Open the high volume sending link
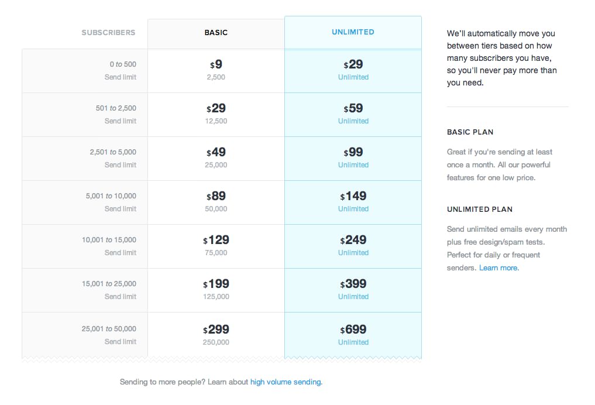The height and width of the screenshot is (405, 595). 286,382
